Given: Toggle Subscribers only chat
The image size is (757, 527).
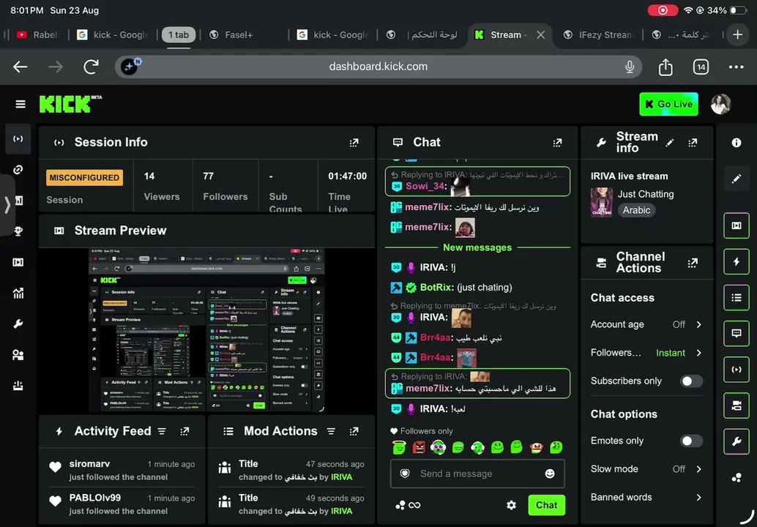Looking at the screenshot, I should point(691,381).
